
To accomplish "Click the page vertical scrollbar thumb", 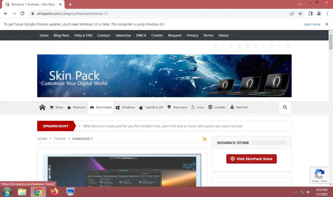I will 331,42.
